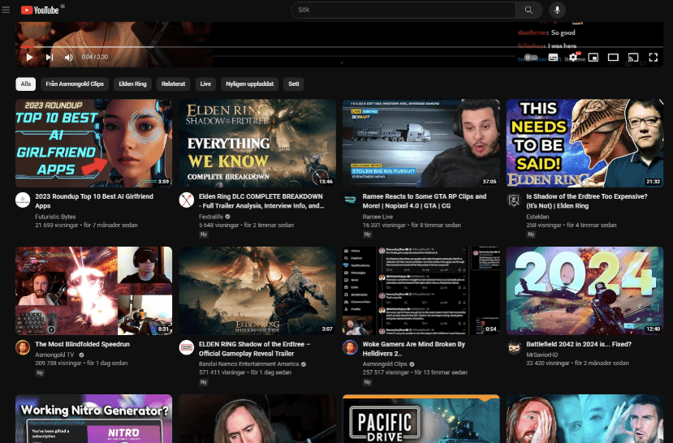Viewport: 673px width, 443px height.
Task: Visit Fextralife channel name
Action: coord(211,217)
